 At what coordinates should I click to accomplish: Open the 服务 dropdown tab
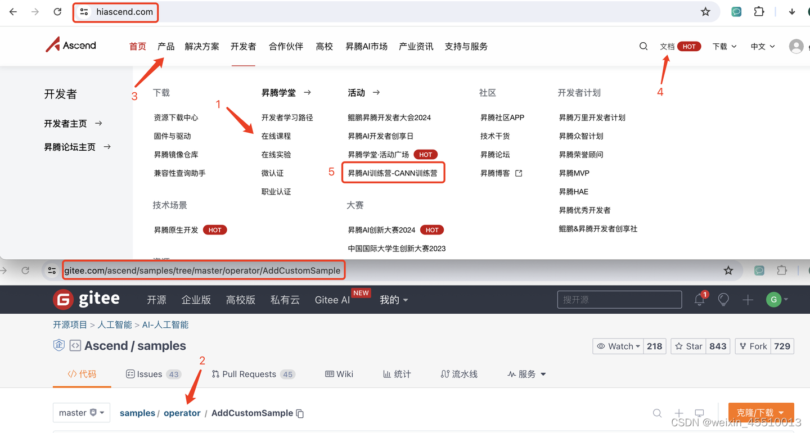[526, 374]
